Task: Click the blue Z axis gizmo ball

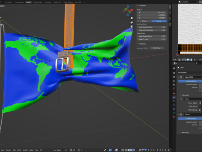Action: tap(128, 6)
